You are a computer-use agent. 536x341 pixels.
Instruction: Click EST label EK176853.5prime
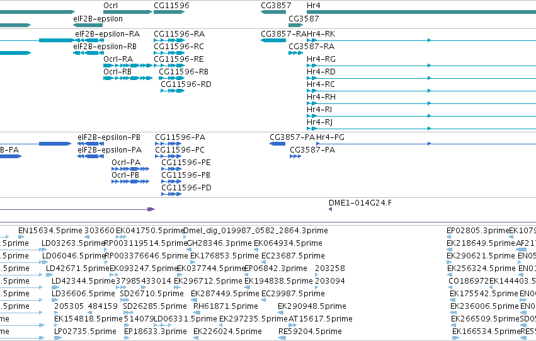(x=224, y=256)
